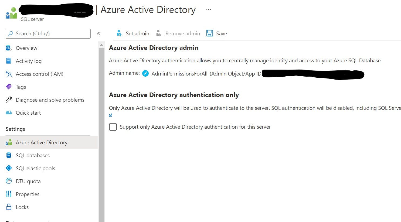Open the ellipsis more options in header
401x222 pixels.
pos(209,9)
